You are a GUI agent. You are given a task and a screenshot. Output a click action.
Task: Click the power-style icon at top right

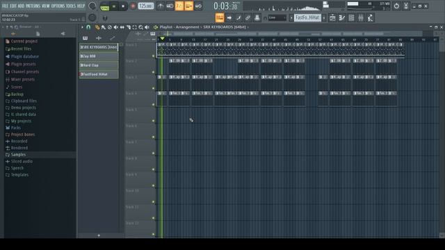[x=396, y=6]
